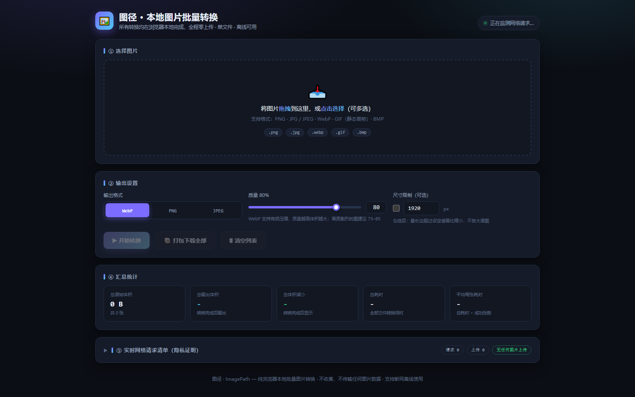Click the 正在监测网络请求 status badge

click(x=508, y=23)
